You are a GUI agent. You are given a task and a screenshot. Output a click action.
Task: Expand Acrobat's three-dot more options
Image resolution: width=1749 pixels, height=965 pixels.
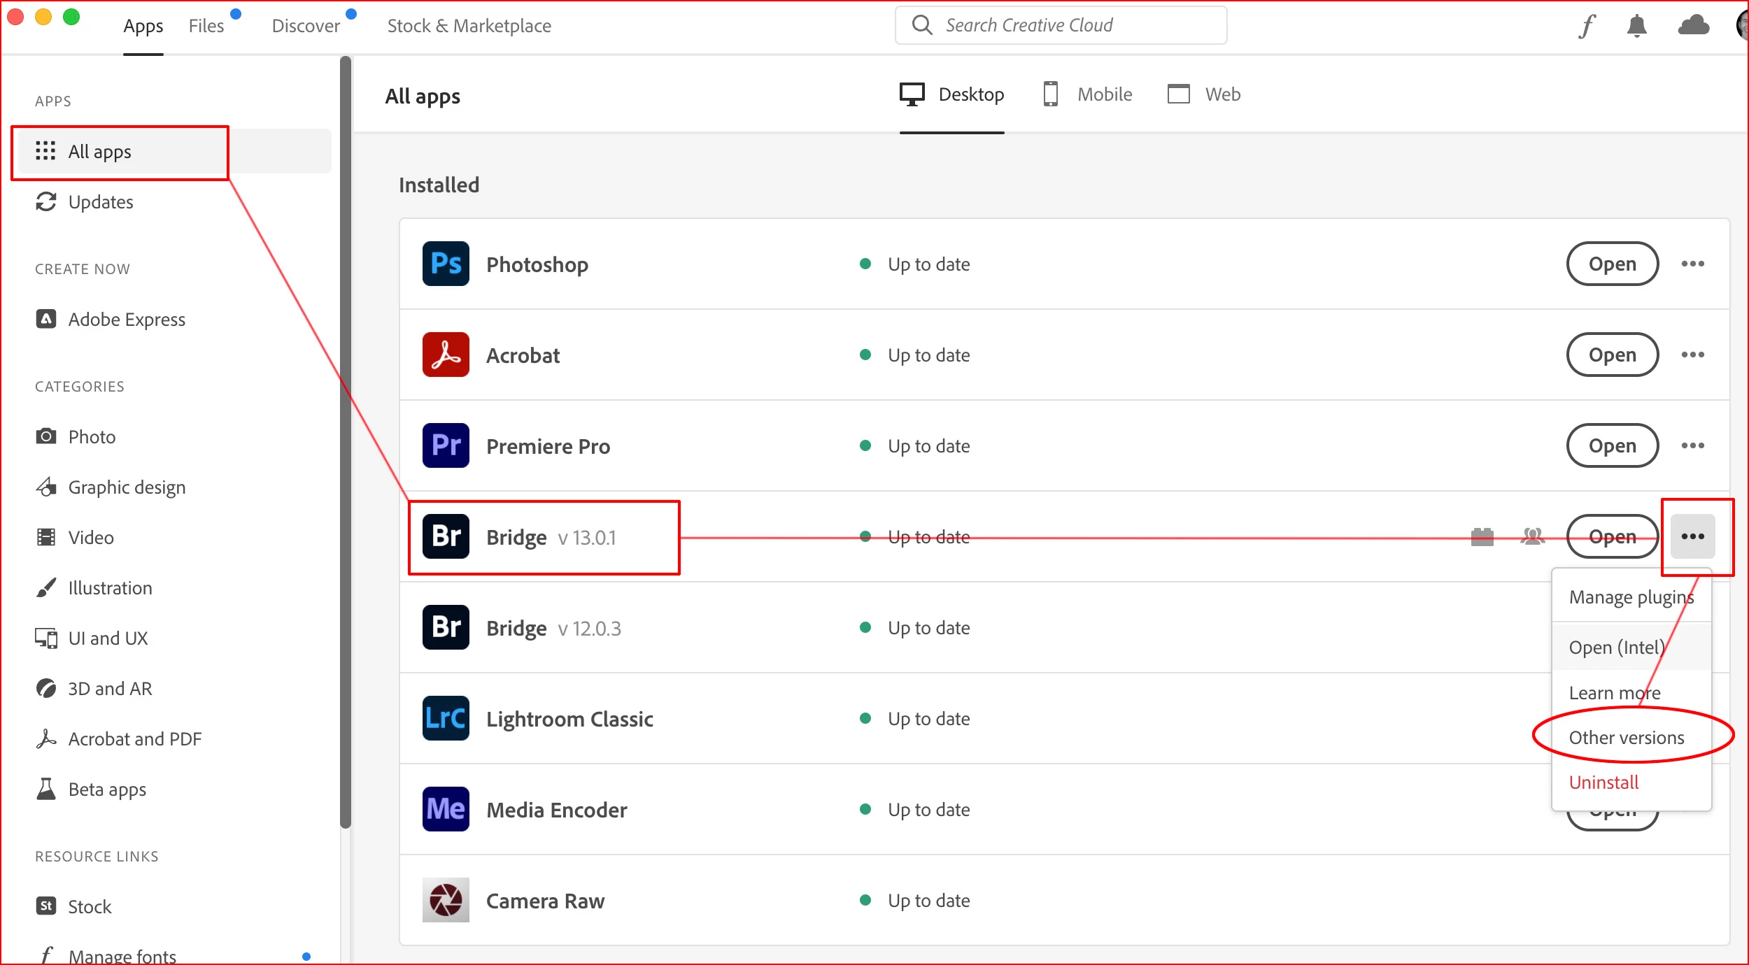[1692, 355]
